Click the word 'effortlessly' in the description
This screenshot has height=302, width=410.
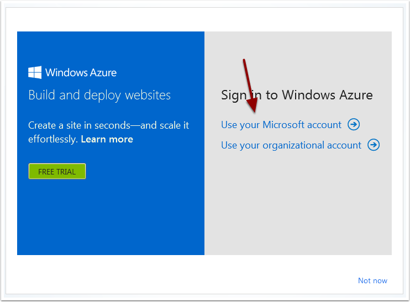tap(52, 139)
